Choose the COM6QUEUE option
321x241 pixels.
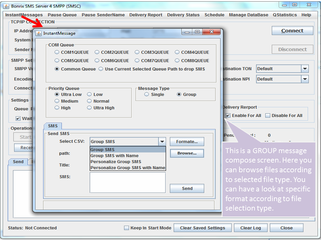[97, 61]
